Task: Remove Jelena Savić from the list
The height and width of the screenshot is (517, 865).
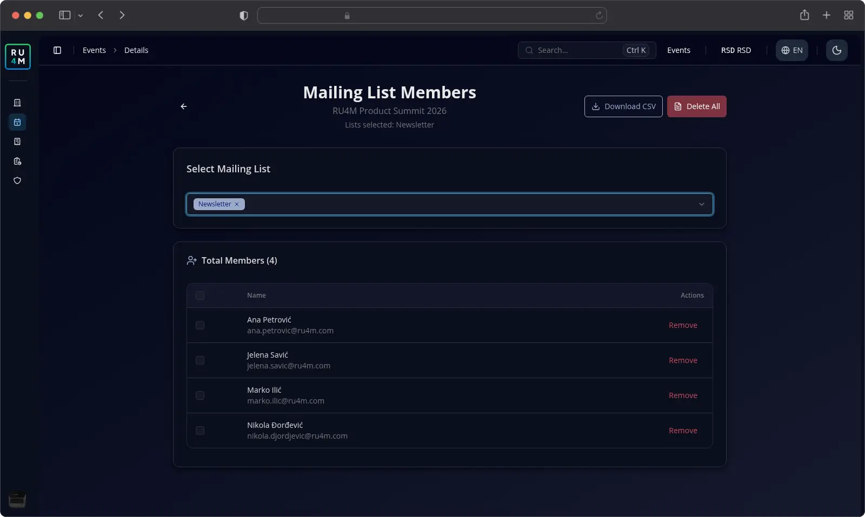Action: click(x=683, y=360)
